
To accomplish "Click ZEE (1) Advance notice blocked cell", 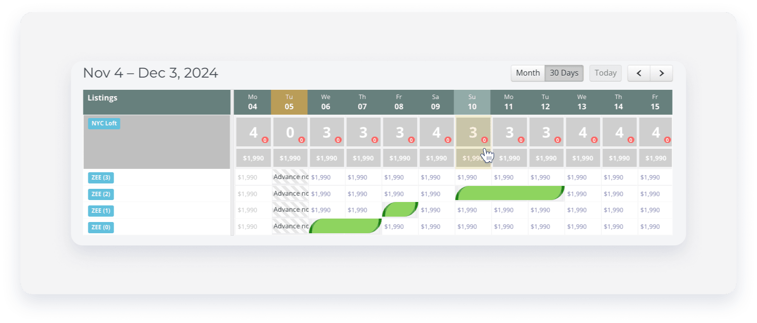I will click(x=290, y=210).
